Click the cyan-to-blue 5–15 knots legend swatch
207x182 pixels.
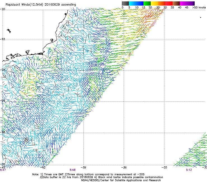[x=136, y=3]
